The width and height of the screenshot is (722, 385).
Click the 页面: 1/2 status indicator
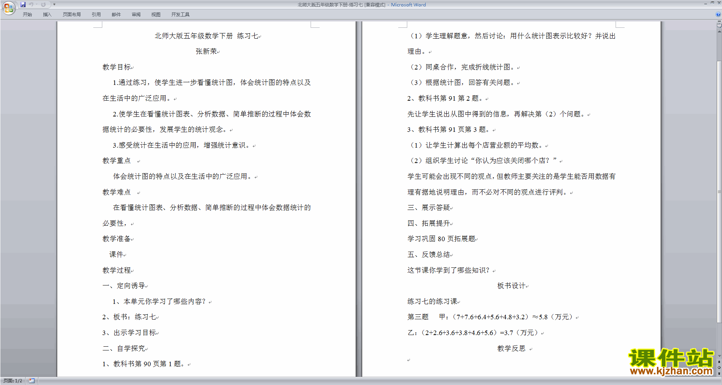(13, 381)
